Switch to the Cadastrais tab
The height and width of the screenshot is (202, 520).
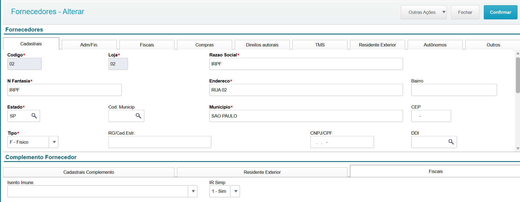tap(31, 44)
